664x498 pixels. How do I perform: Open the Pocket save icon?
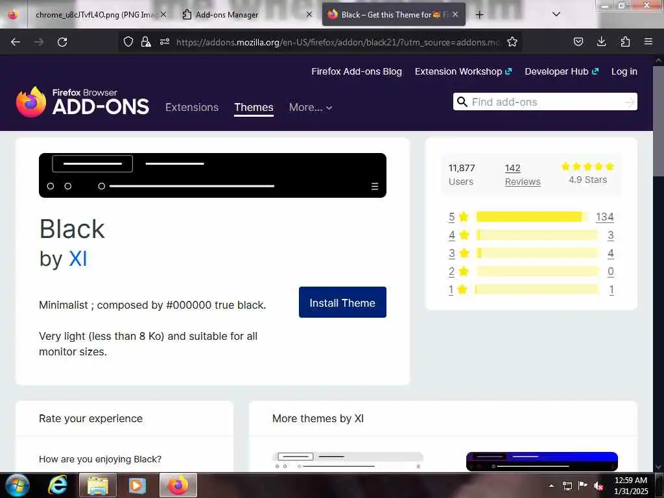(x=578, y=41)
